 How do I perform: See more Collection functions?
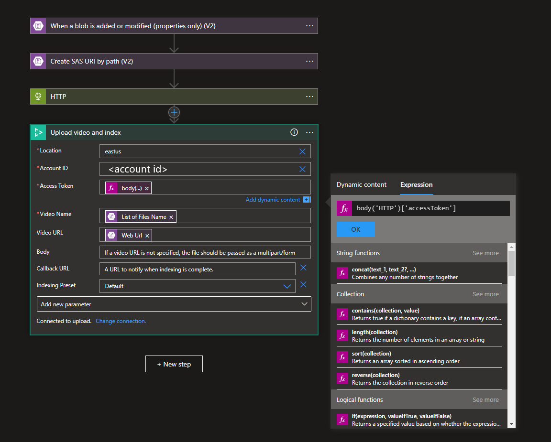485,294
